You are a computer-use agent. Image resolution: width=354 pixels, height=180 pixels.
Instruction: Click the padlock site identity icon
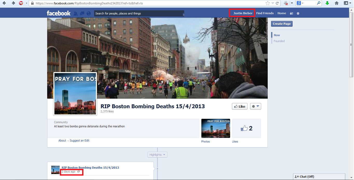coord(32,3)
